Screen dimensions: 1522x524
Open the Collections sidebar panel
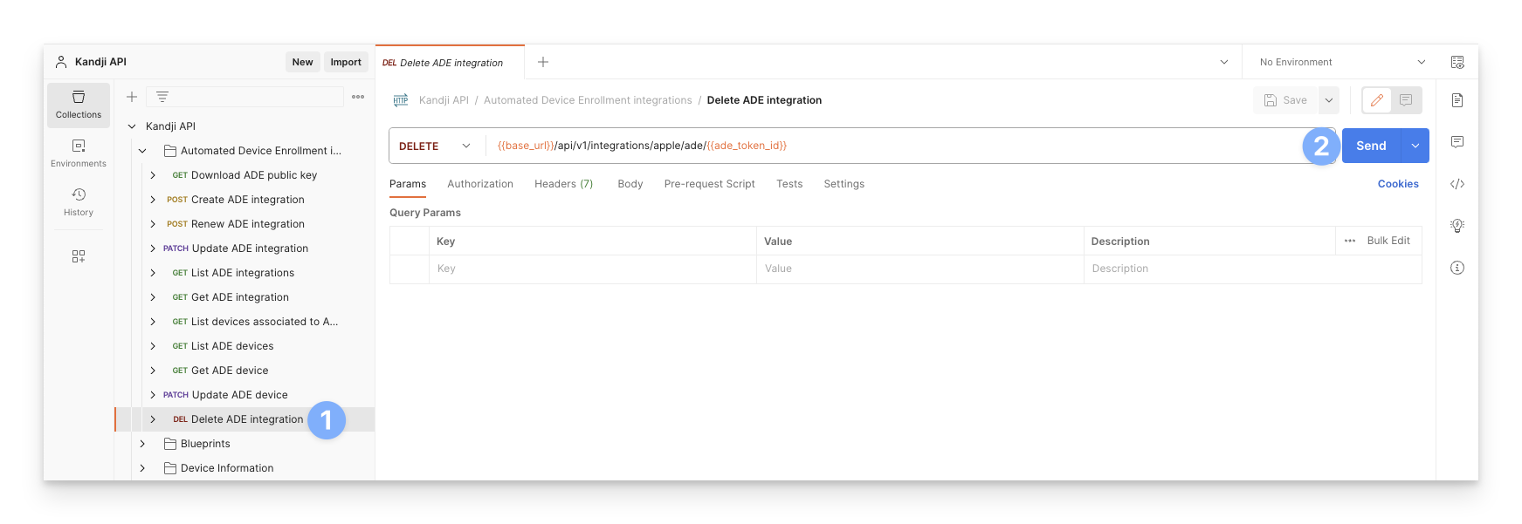pyautogui.click(x=79, y=105)
